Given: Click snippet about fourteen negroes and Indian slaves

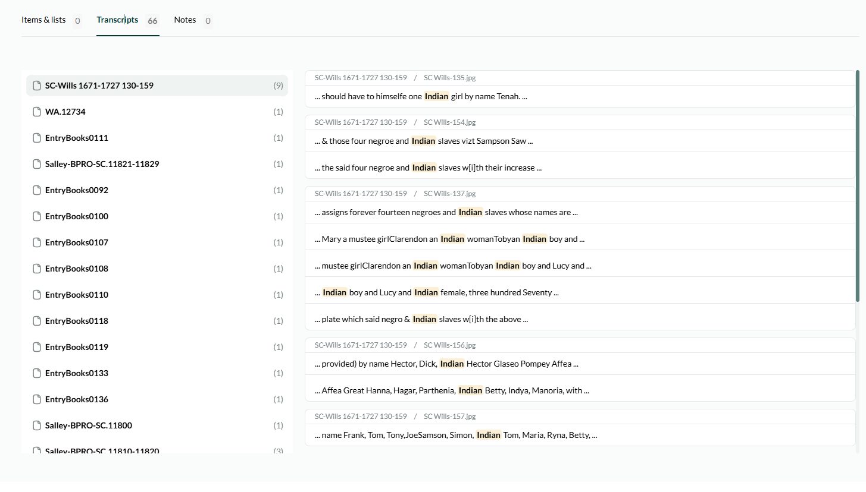Looking at the screenshot, I should point(446,212).
